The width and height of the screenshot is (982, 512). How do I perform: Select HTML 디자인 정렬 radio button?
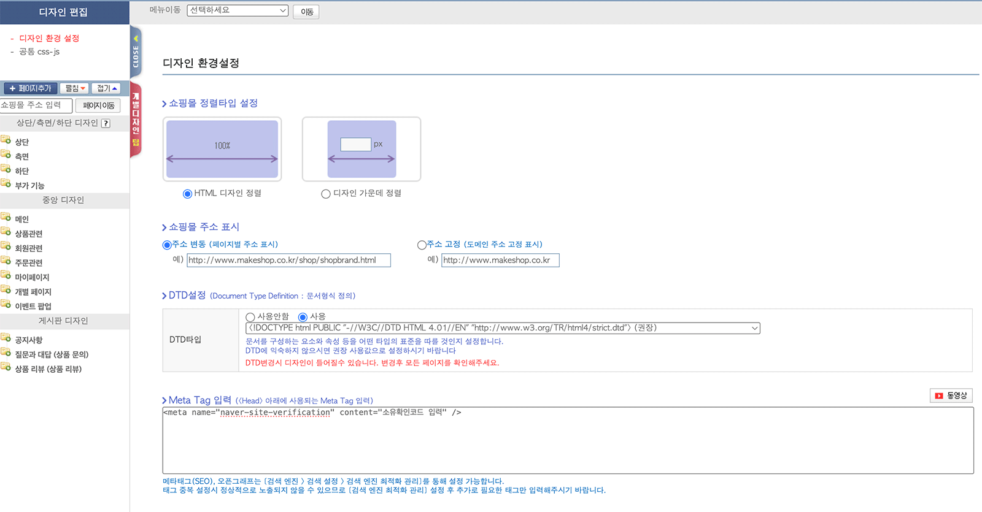tap(187, 194)
